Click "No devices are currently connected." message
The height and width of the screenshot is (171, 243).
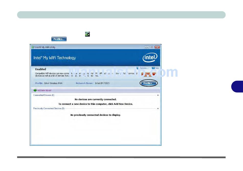(96, 99)
